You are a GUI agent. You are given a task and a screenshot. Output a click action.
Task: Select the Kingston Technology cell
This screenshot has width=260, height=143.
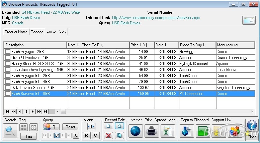(236, 88)
